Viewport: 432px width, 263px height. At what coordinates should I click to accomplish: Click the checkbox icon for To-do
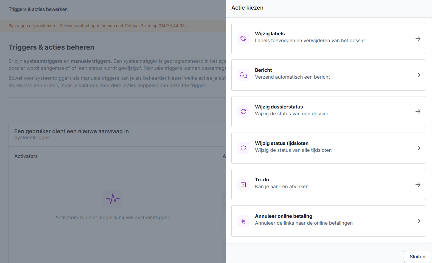click(x=243, y=185)
